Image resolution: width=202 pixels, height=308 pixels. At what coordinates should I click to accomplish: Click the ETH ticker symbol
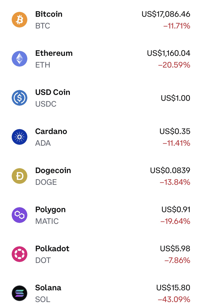42,65
